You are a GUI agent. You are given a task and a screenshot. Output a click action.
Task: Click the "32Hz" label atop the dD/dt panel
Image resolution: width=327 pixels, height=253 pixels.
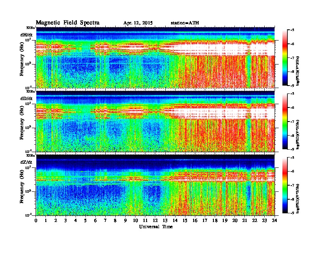[30, 91]
